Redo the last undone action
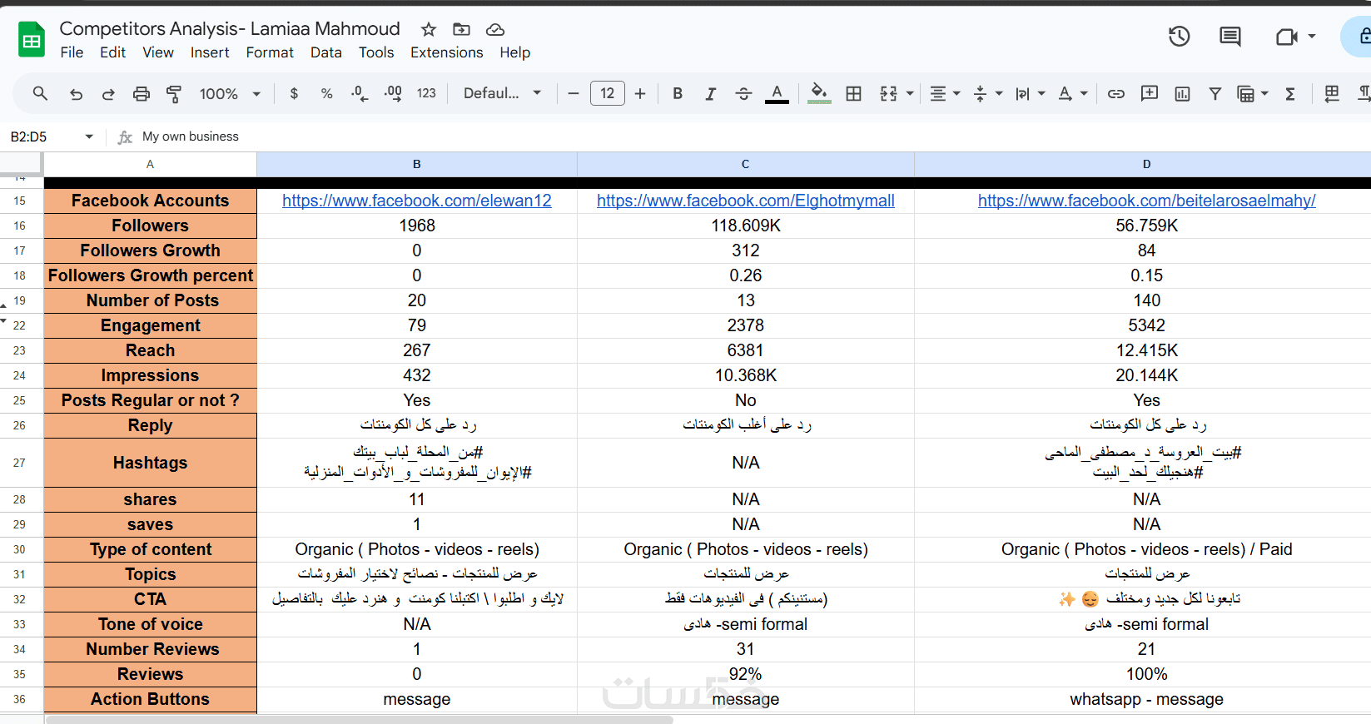This screenshot has width=1371, height=724. [x=108, y=94]
